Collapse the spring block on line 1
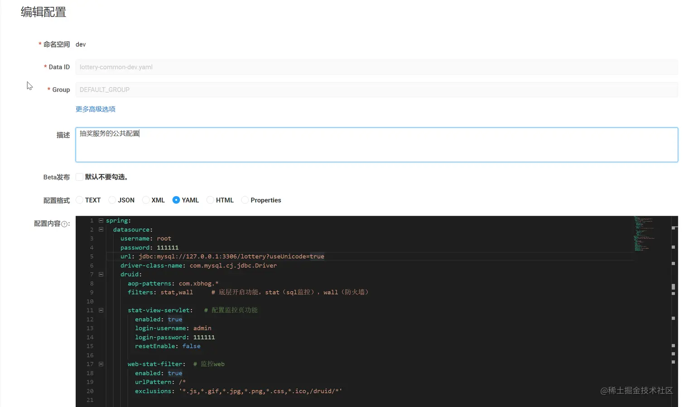Image resolution: width=685 pixels, height=407 pixels. [101, 221]
